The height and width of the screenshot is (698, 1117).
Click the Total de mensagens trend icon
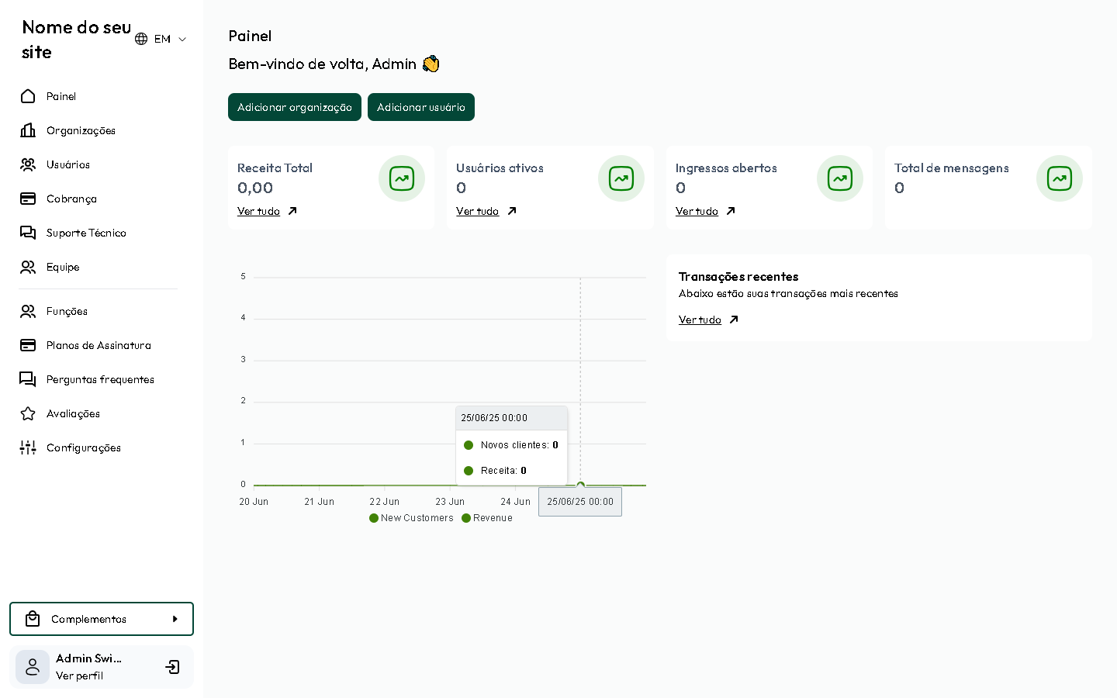(x=1060, y=178)
